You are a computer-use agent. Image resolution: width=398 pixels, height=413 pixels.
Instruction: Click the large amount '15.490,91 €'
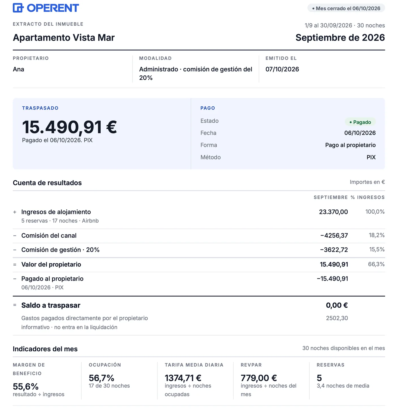pos(69,127)
